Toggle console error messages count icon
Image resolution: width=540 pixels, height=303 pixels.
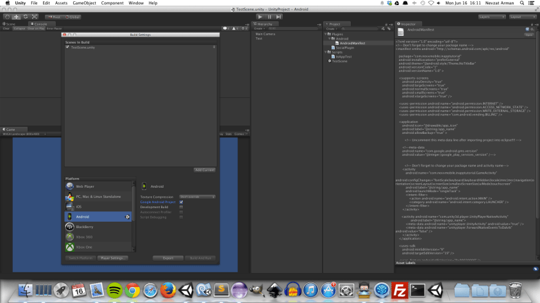(244, 29)
